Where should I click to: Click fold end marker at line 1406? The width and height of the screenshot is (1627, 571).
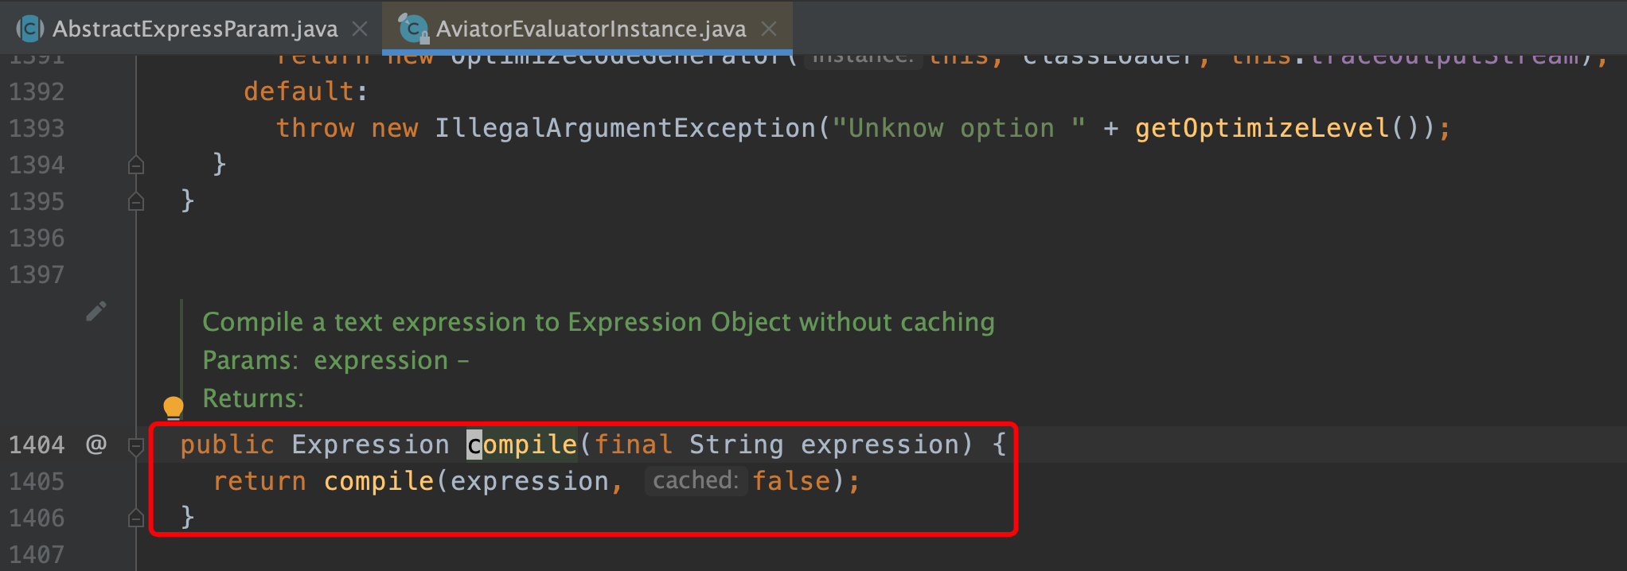click(x=136, y=519)
